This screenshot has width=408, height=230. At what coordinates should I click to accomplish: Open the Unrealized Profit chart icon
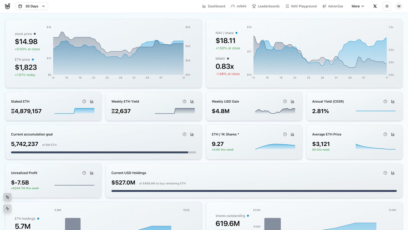click(x=92, y=173)
